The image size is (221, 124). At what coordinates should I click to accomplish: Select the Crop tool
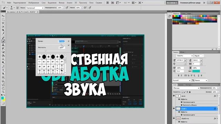(3, 30)
